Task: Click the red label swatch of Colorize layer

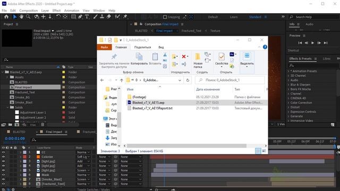Action: [x=25, y=157]
